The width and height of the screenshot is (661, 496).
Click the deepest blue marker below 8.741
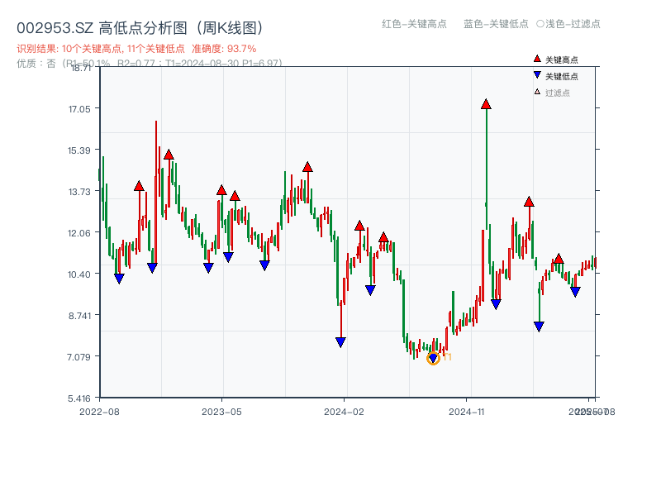pyautogui.click(x=540, y=327)
